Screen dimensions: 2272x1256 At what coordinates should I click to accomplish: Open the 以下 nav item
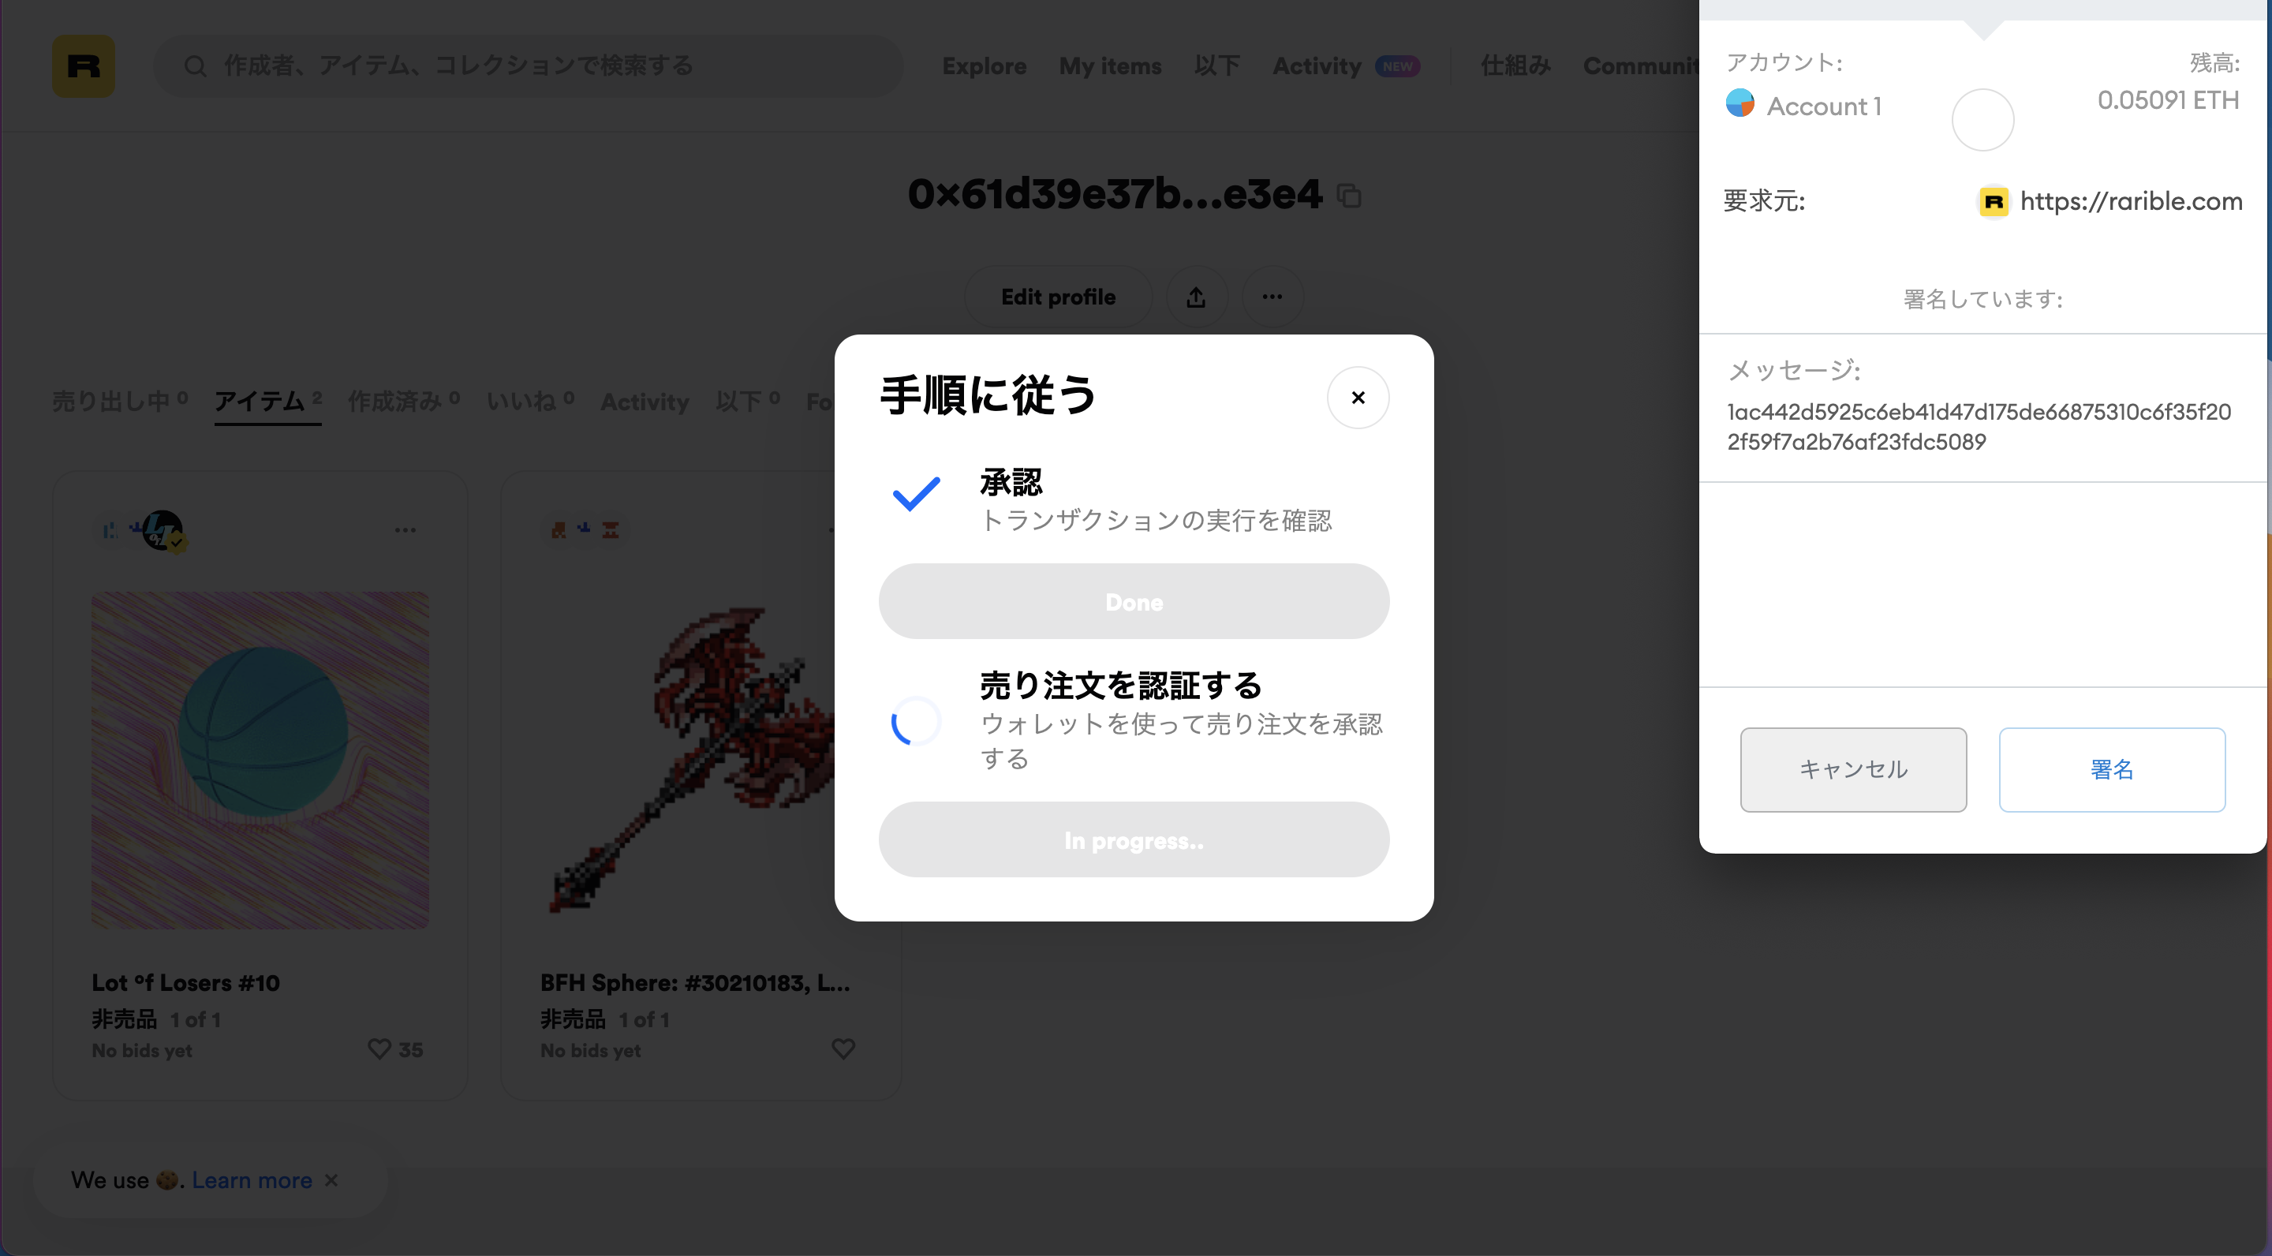[x=1216, y=66]
